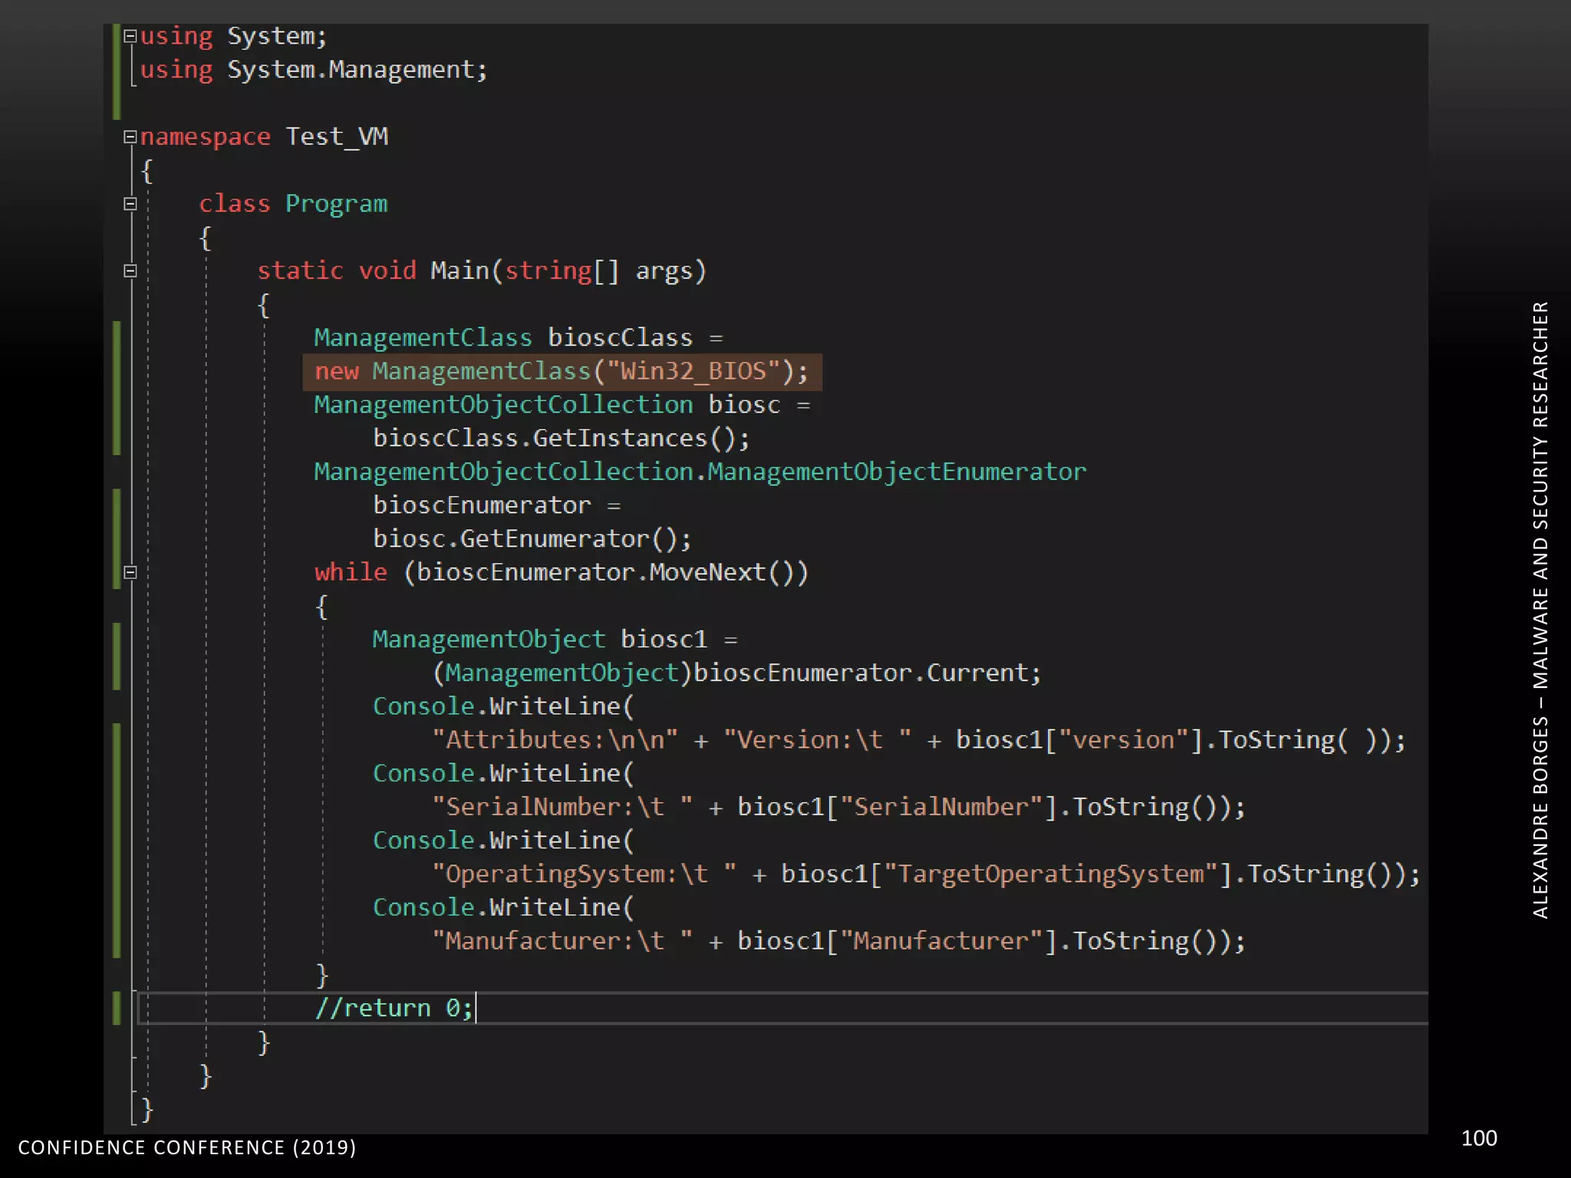This screenshot has width=1571, height=1178.
Task: Click the bioscEnumerator.Current expression
Action: (859, 673)
